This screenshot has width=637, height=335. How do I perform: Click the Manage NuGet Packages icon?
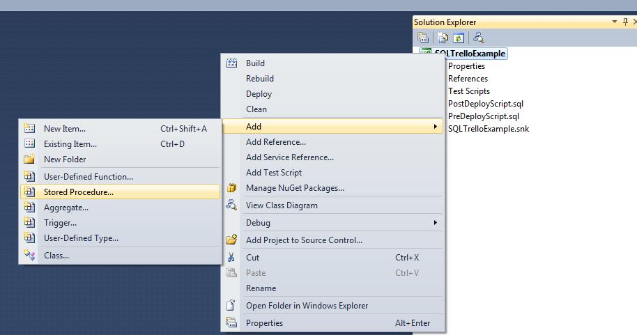pyautogui.click(x=231, y=188)
